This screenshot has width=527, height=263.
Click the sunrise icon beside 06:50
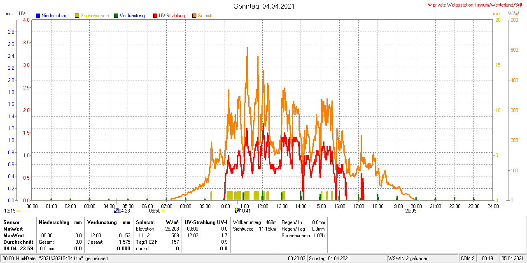click(163, 211)
